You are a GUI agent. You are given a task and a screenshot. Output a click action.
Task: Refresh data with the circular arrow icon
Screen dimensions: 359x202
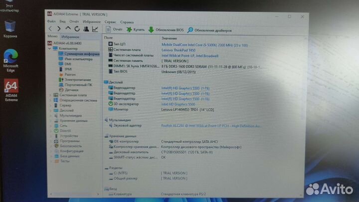pyautogui.click(x=77, y=29)
